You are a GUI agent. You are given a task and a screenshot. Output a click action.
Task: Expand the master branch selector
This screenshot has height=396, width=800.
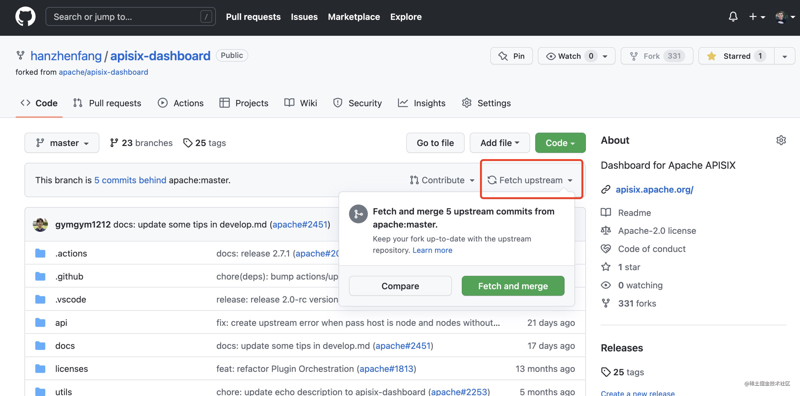[x=62, y=143]
